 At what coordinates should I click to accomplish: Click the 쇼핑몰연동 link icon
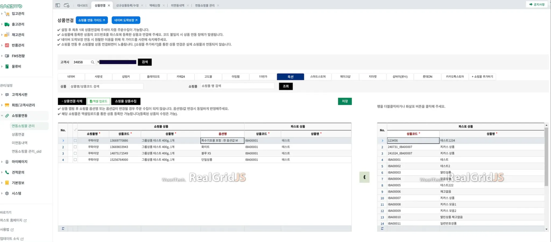tap(7, 115)
